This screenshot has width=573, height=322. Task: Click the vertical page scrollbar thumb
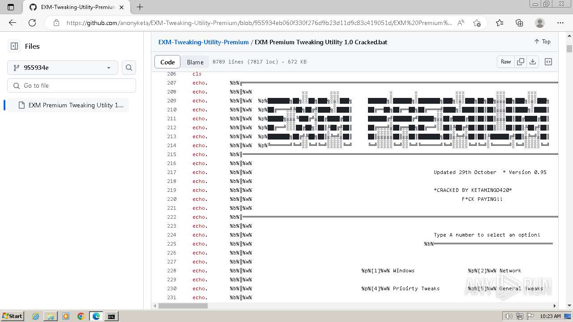569,49
